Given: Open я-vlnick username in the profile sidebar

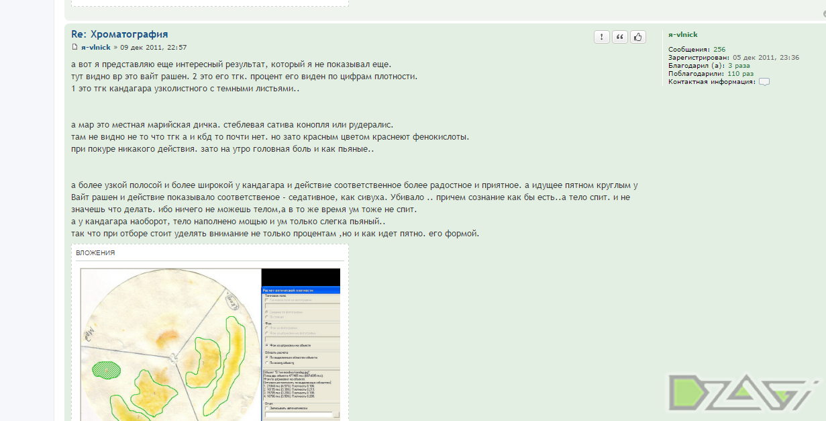Looking at the screenshot, I should click(683, 34).
